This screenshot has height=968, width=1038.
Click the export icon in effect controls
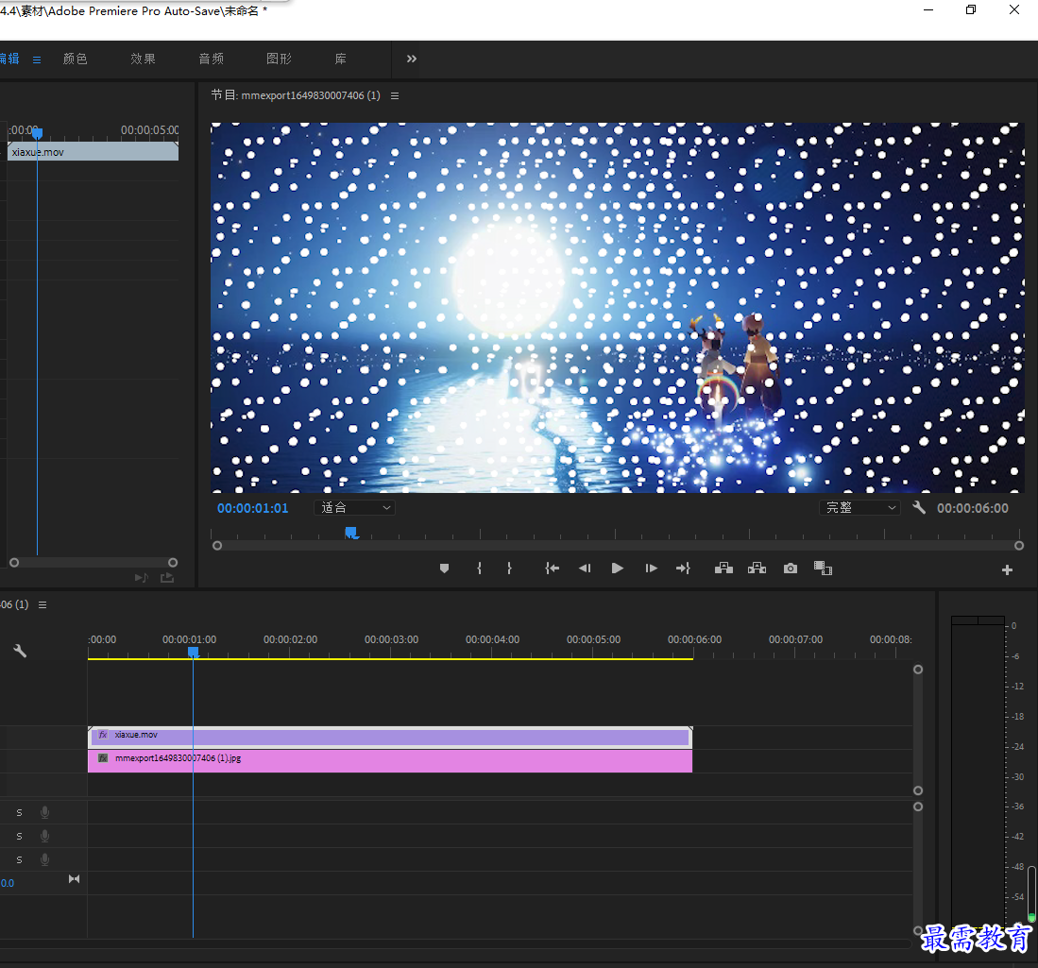point(167,578)
